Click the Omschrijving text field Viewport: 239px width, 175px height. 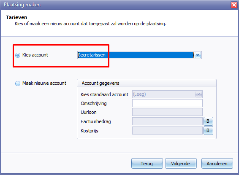click(x=167, y=103)
